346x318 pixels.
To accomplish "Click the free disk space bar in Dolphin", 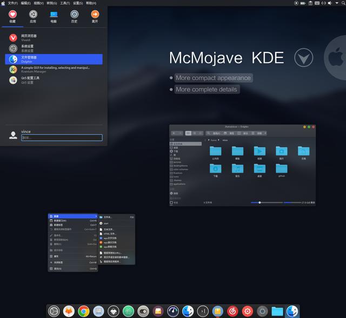I will 292,202.
